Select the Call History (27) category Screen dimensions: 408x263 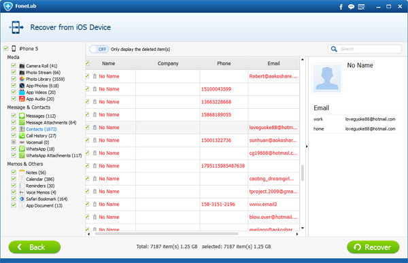click(x=41, y=136)
